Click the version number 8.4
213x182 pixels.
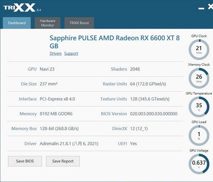pos(39,10)
